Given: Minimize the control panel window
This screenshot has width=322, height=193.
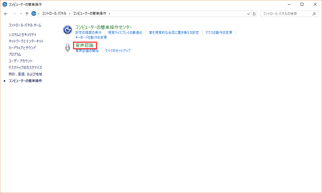Looking at the screenshot, I should coord(289,4).
